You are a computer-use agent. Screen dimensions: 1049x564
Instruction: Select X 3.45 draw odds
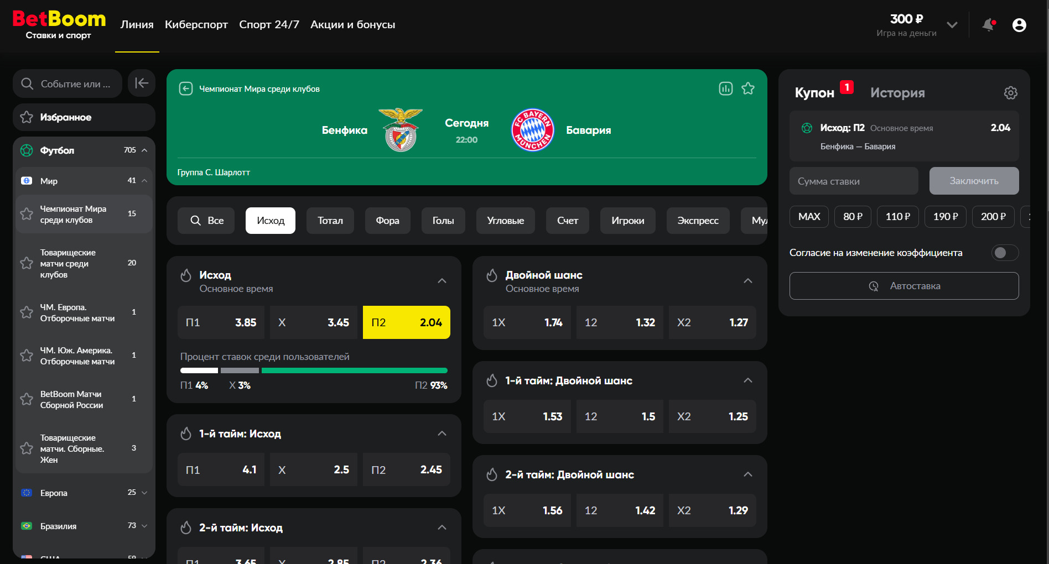[314, 322]
